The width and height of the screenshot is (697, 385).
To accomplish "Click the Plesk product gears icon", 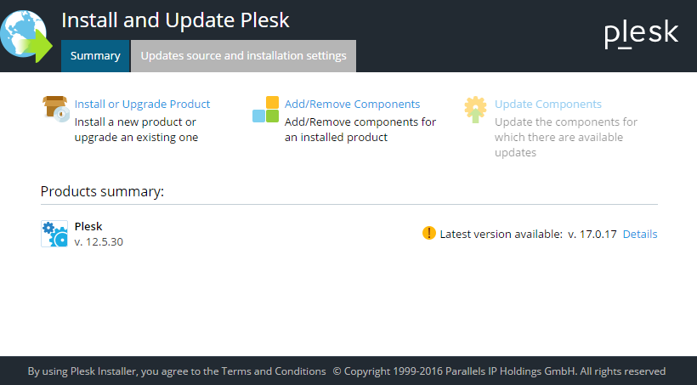I will pyautogui.click(x=54, y=234).
